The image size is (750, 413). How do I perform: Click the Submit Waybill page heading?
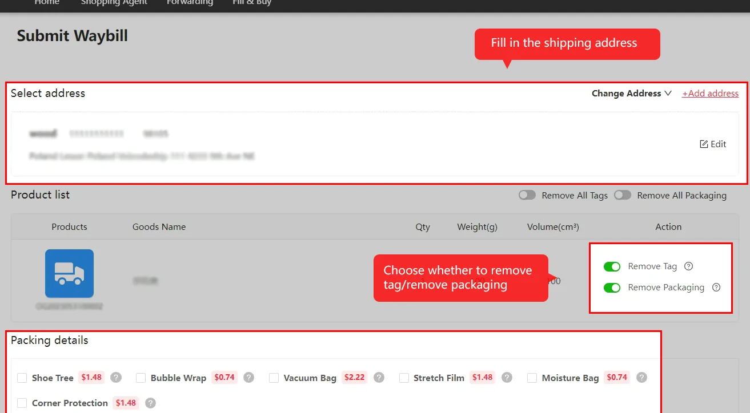(x=72, y=36)
